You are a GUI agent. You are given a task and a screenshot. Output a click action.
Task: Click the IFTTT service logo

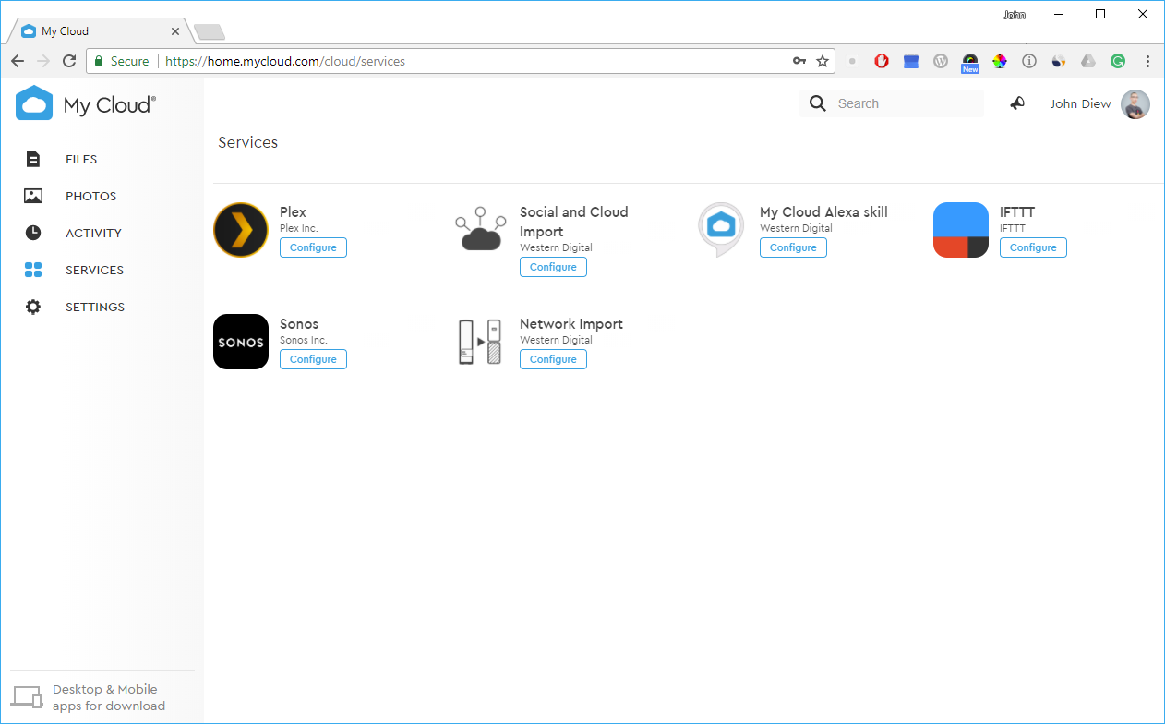961,230
